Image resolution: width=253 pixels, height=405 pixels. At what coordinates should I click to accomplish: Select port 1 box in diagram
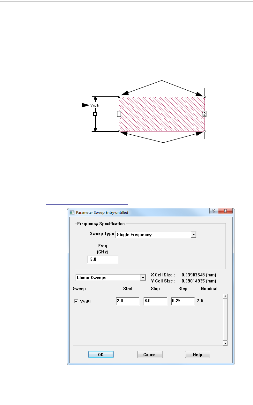pos(118,114)
